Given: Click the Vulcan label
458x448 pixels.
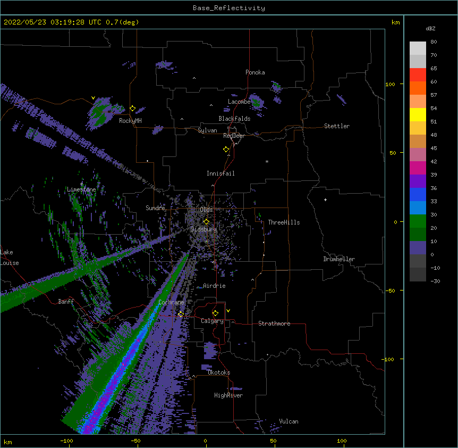Looking at the screenshot, I should coord(289,421).
